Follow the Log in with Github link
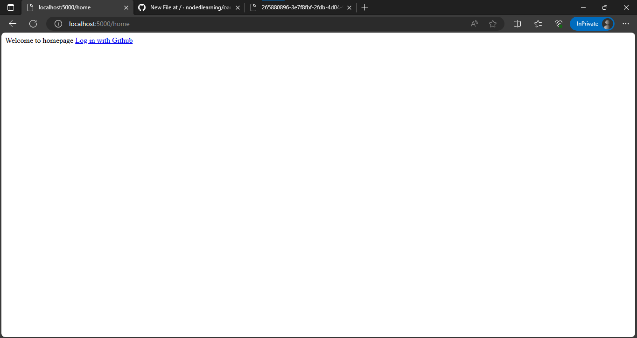This screenshot has width=637, height=338. coord(104,41)
